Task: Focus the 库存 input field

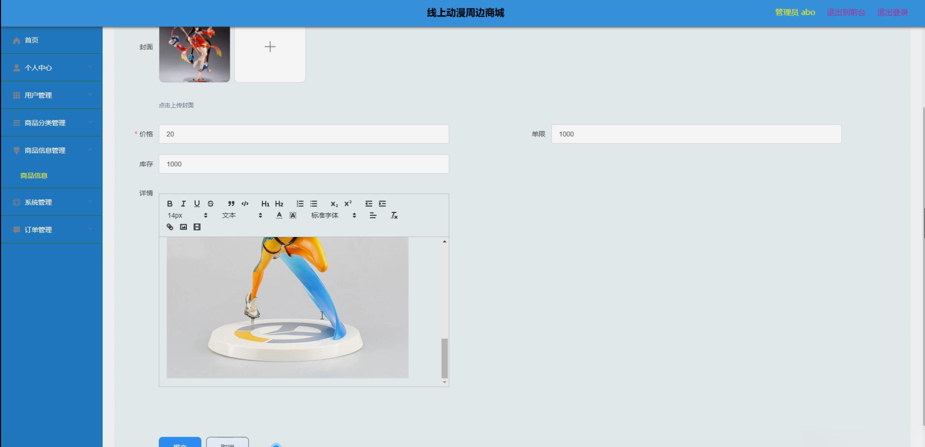Action: [304, 164]
